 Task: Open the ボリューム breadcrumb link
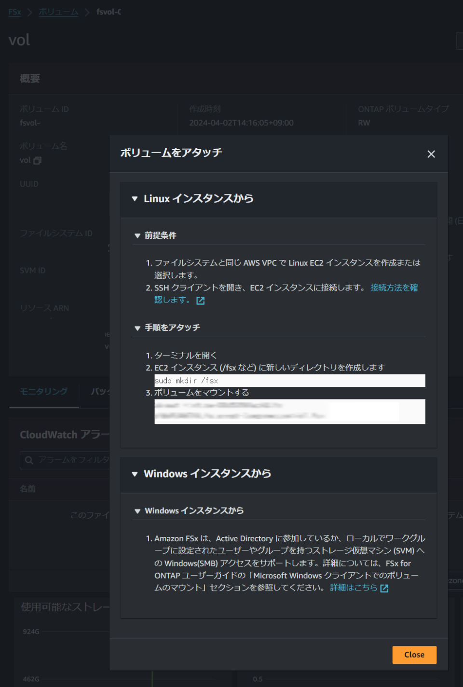pos(58,12)
